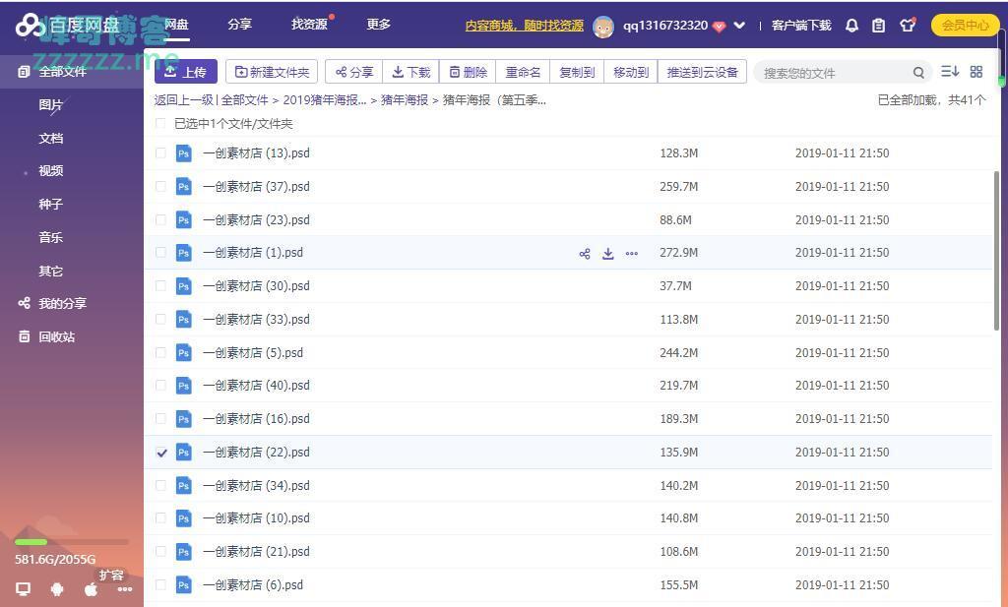This screenshot has height=607, width=1008.
Task: Click toolbar 下载 button
Action: click(x=410, y=71)
